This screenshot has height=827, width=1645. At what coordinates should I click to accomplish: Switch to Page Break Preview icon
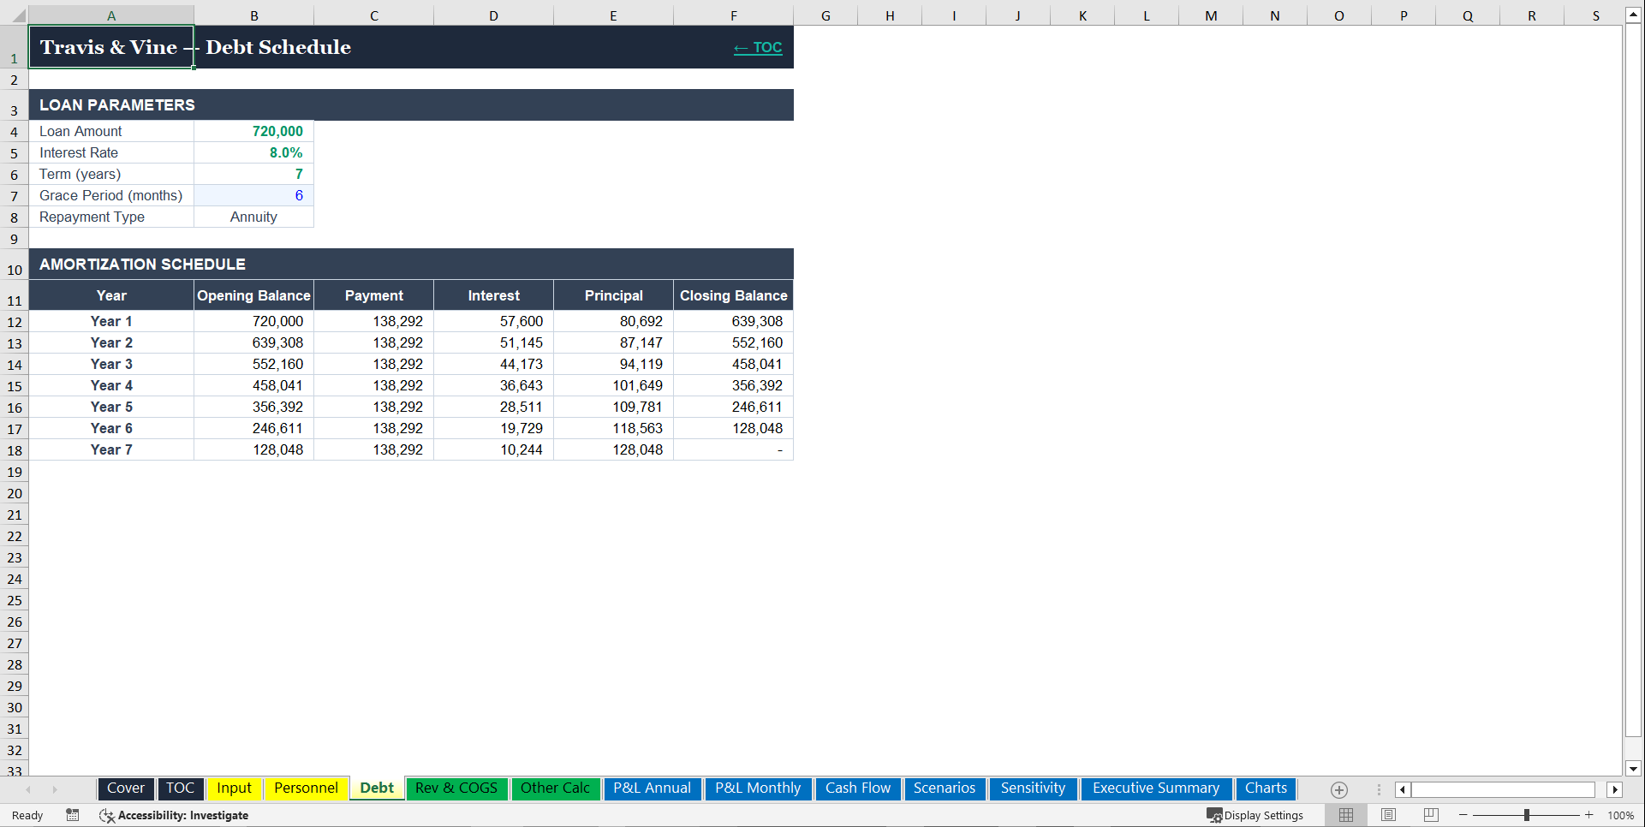(x=1431, y=815)
